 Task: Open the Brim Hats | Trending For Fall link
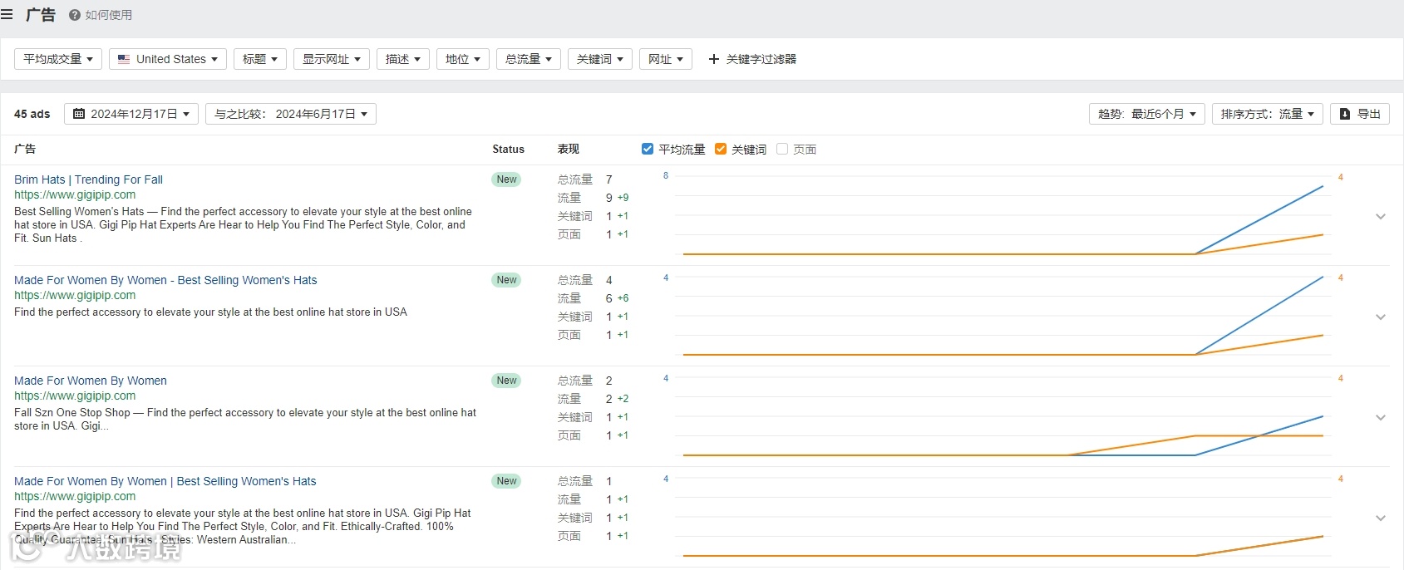point(88,179)
